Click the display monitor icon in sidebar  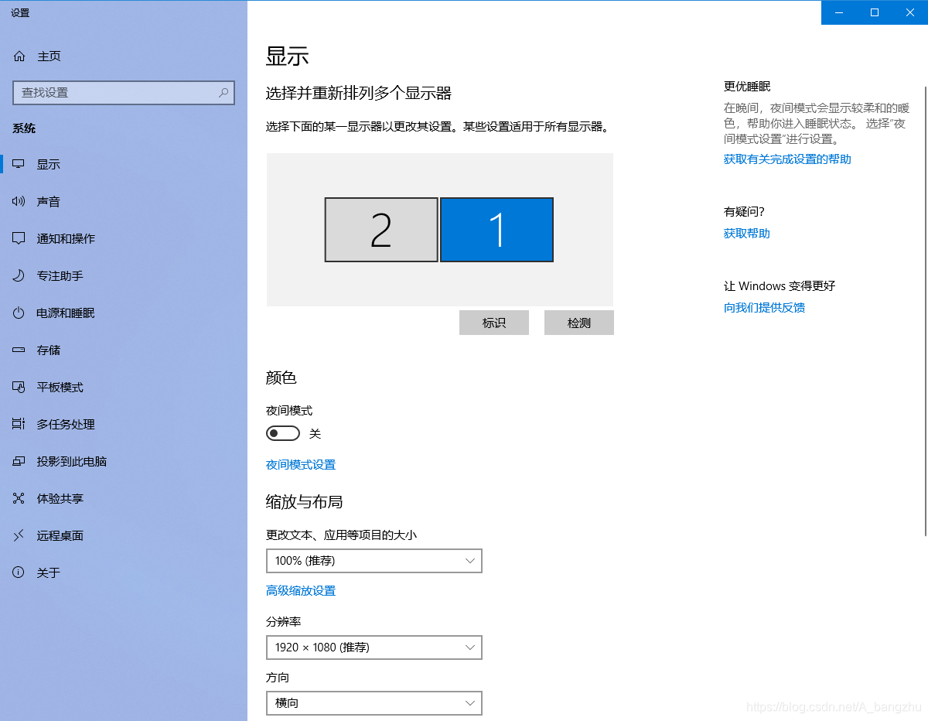point(19,165)
